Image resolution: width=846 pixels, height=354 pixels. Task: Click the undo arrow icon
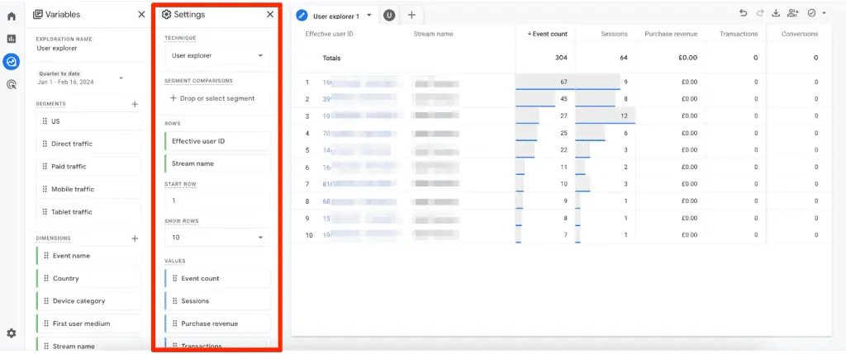coord(744,13)
